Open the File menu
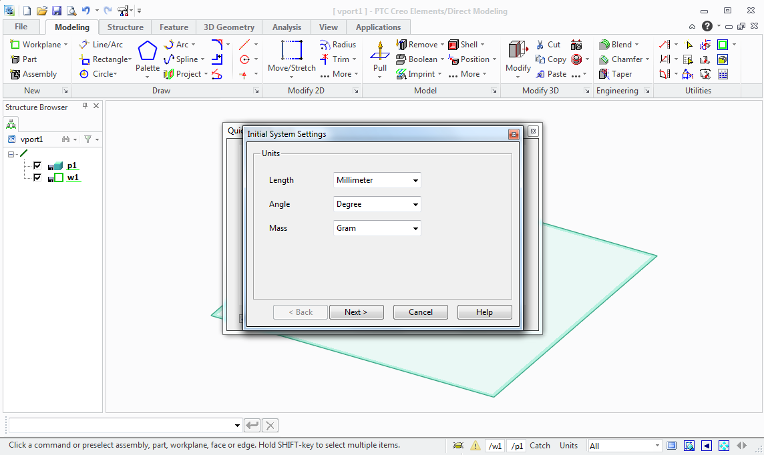 click(x=21, y=27)
